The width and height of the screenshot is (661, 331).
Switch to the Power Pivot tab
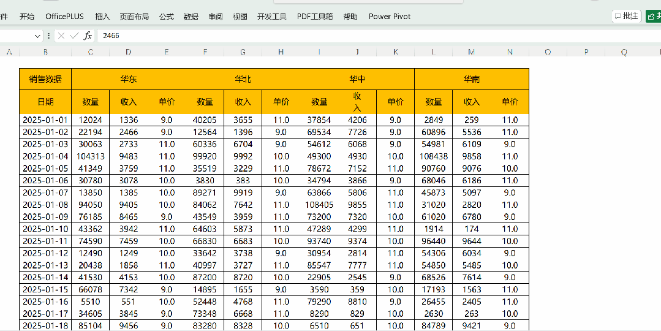coord(390,17)
